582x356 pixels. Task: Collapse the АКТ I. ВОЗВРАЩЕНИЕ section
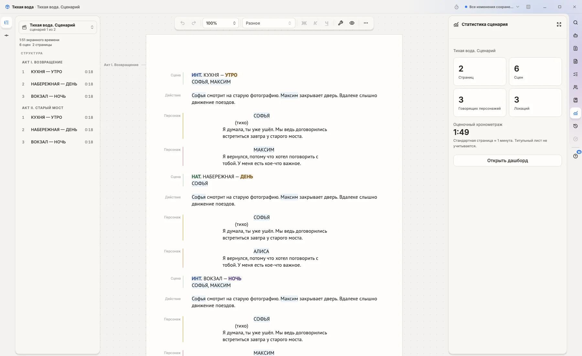[42, 62]
